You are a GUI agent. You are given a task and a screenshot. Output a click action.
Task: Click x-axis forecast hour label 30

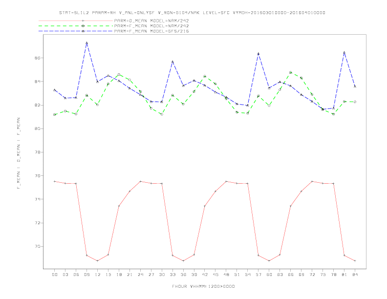pyautogui.click(x=162, y=275)
